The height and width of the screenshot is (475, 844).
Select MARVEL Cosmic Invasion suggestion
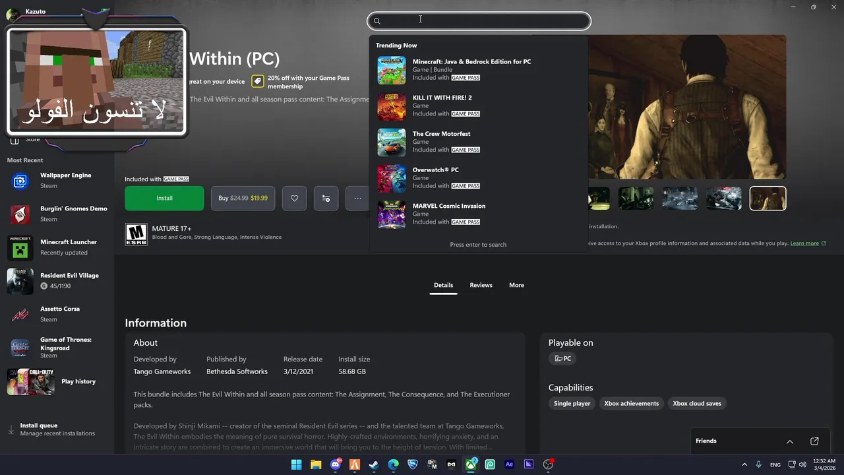tap(478, 214)
